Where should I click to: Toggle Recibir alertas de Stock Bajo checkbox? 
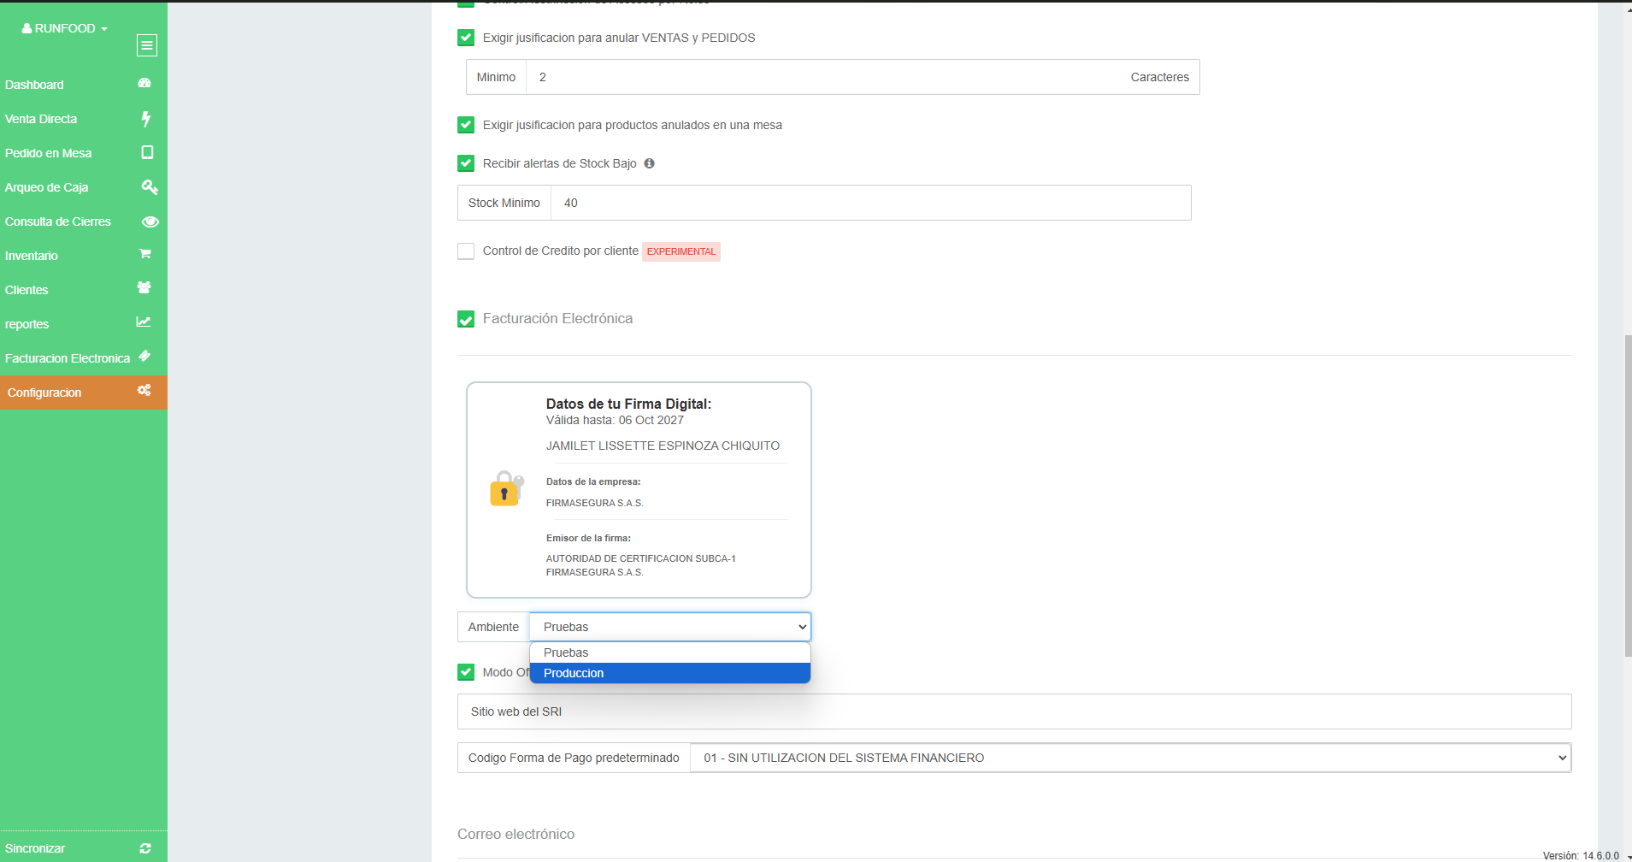466,163
